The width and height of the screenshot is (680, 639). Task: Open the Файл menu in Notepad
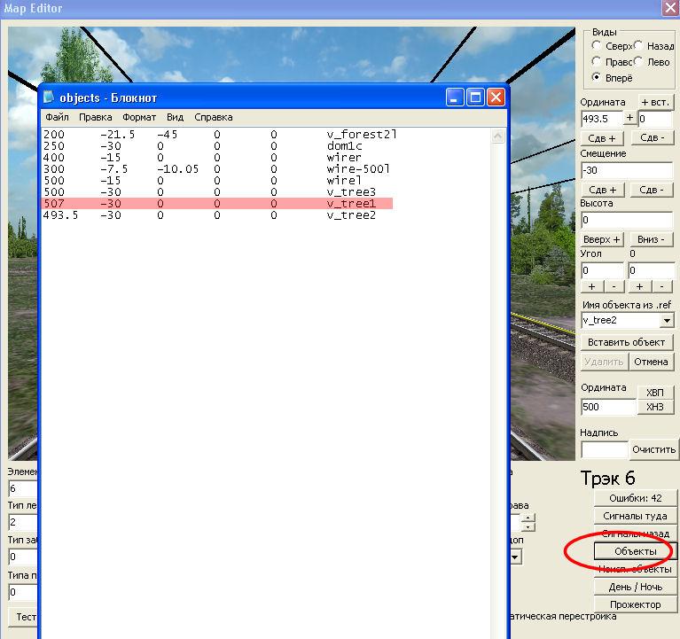point(57,117)
